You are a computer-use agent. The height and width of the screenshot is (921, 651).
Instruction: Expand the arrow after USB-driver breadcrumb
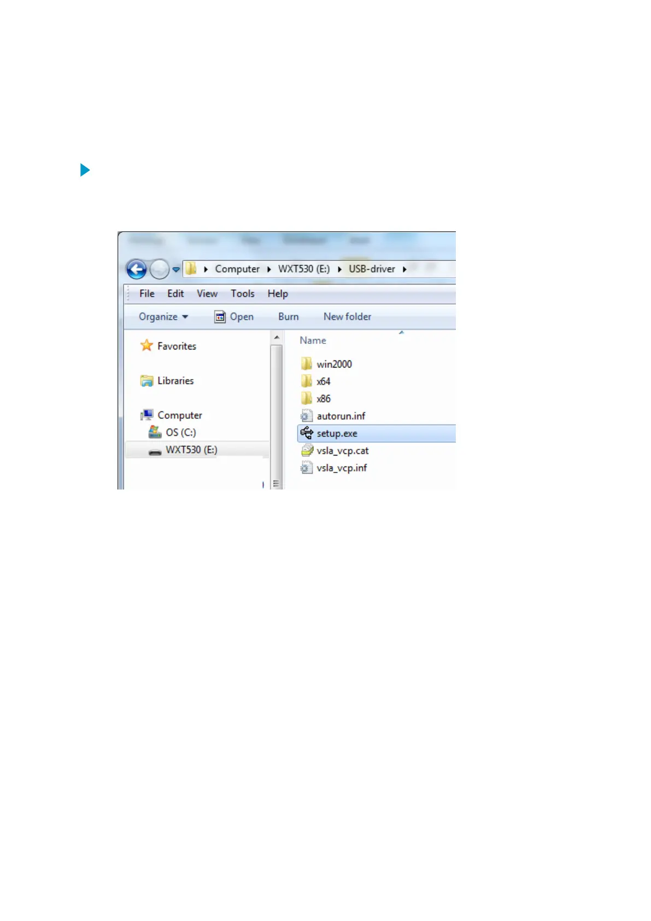coord(404,269)
